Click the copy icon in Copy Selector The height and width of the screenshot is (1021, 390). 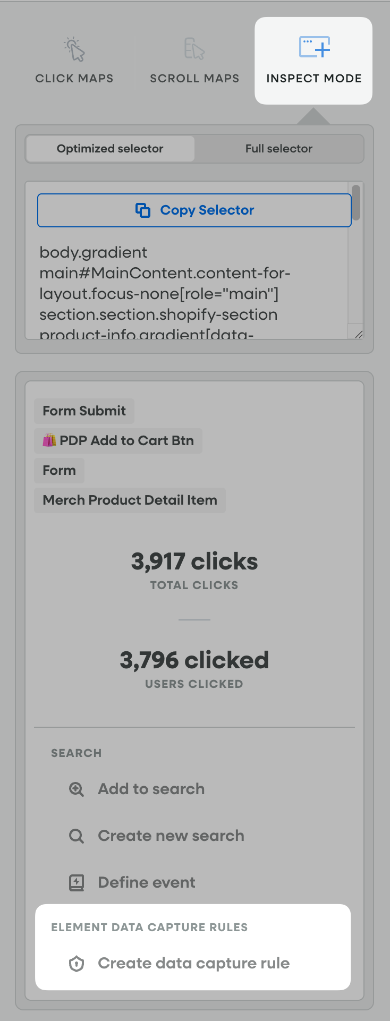click(143, 210)
